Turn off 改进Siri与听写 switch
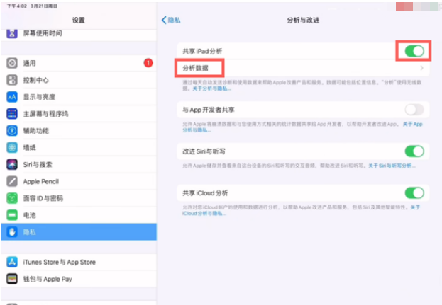The height and width of the screenshot is (305, 442). (414, 151)
